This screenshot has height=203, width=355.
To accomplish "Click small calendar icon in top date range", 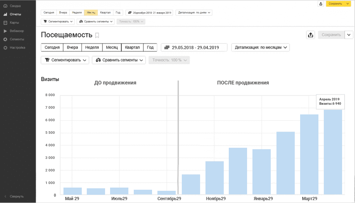I will [x=130, y=13].
